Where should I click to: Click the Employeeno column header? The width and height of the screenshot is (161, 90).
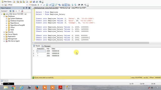click(x=41, y=49)
